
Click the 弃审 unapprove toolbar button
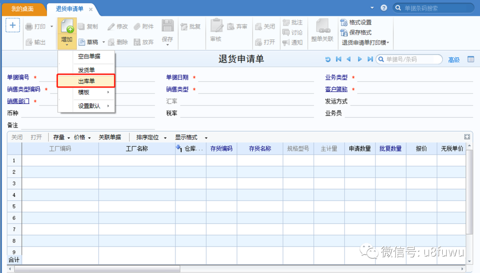click(x=237, y=27)
